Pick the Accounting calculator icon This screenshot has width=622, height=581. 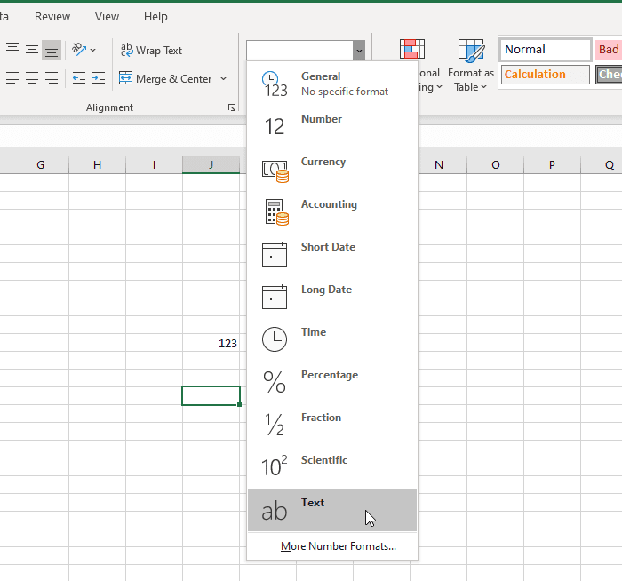tap(275, 213)
